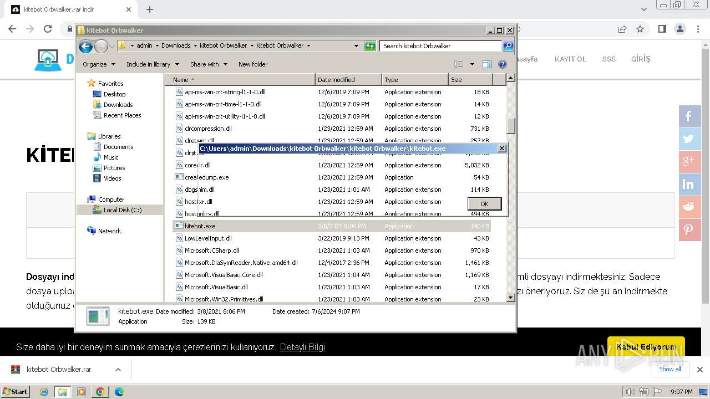Share page on LinkedIn icon
The height and width of the screenshot is (399, 710).
point(690,184)
